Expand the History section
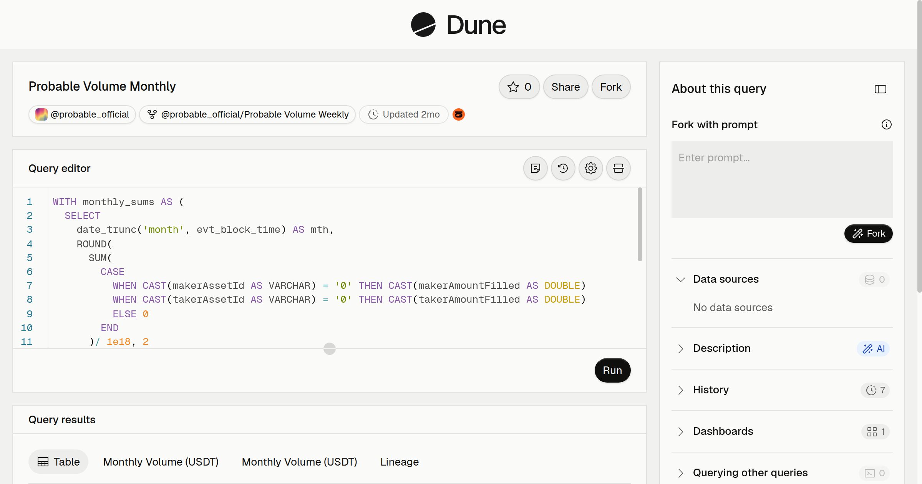The width and height of the screenshot is (922, 484). pos(681,390)
